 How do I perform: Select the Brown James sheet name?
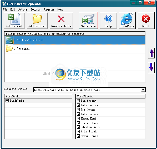[89, 136]
